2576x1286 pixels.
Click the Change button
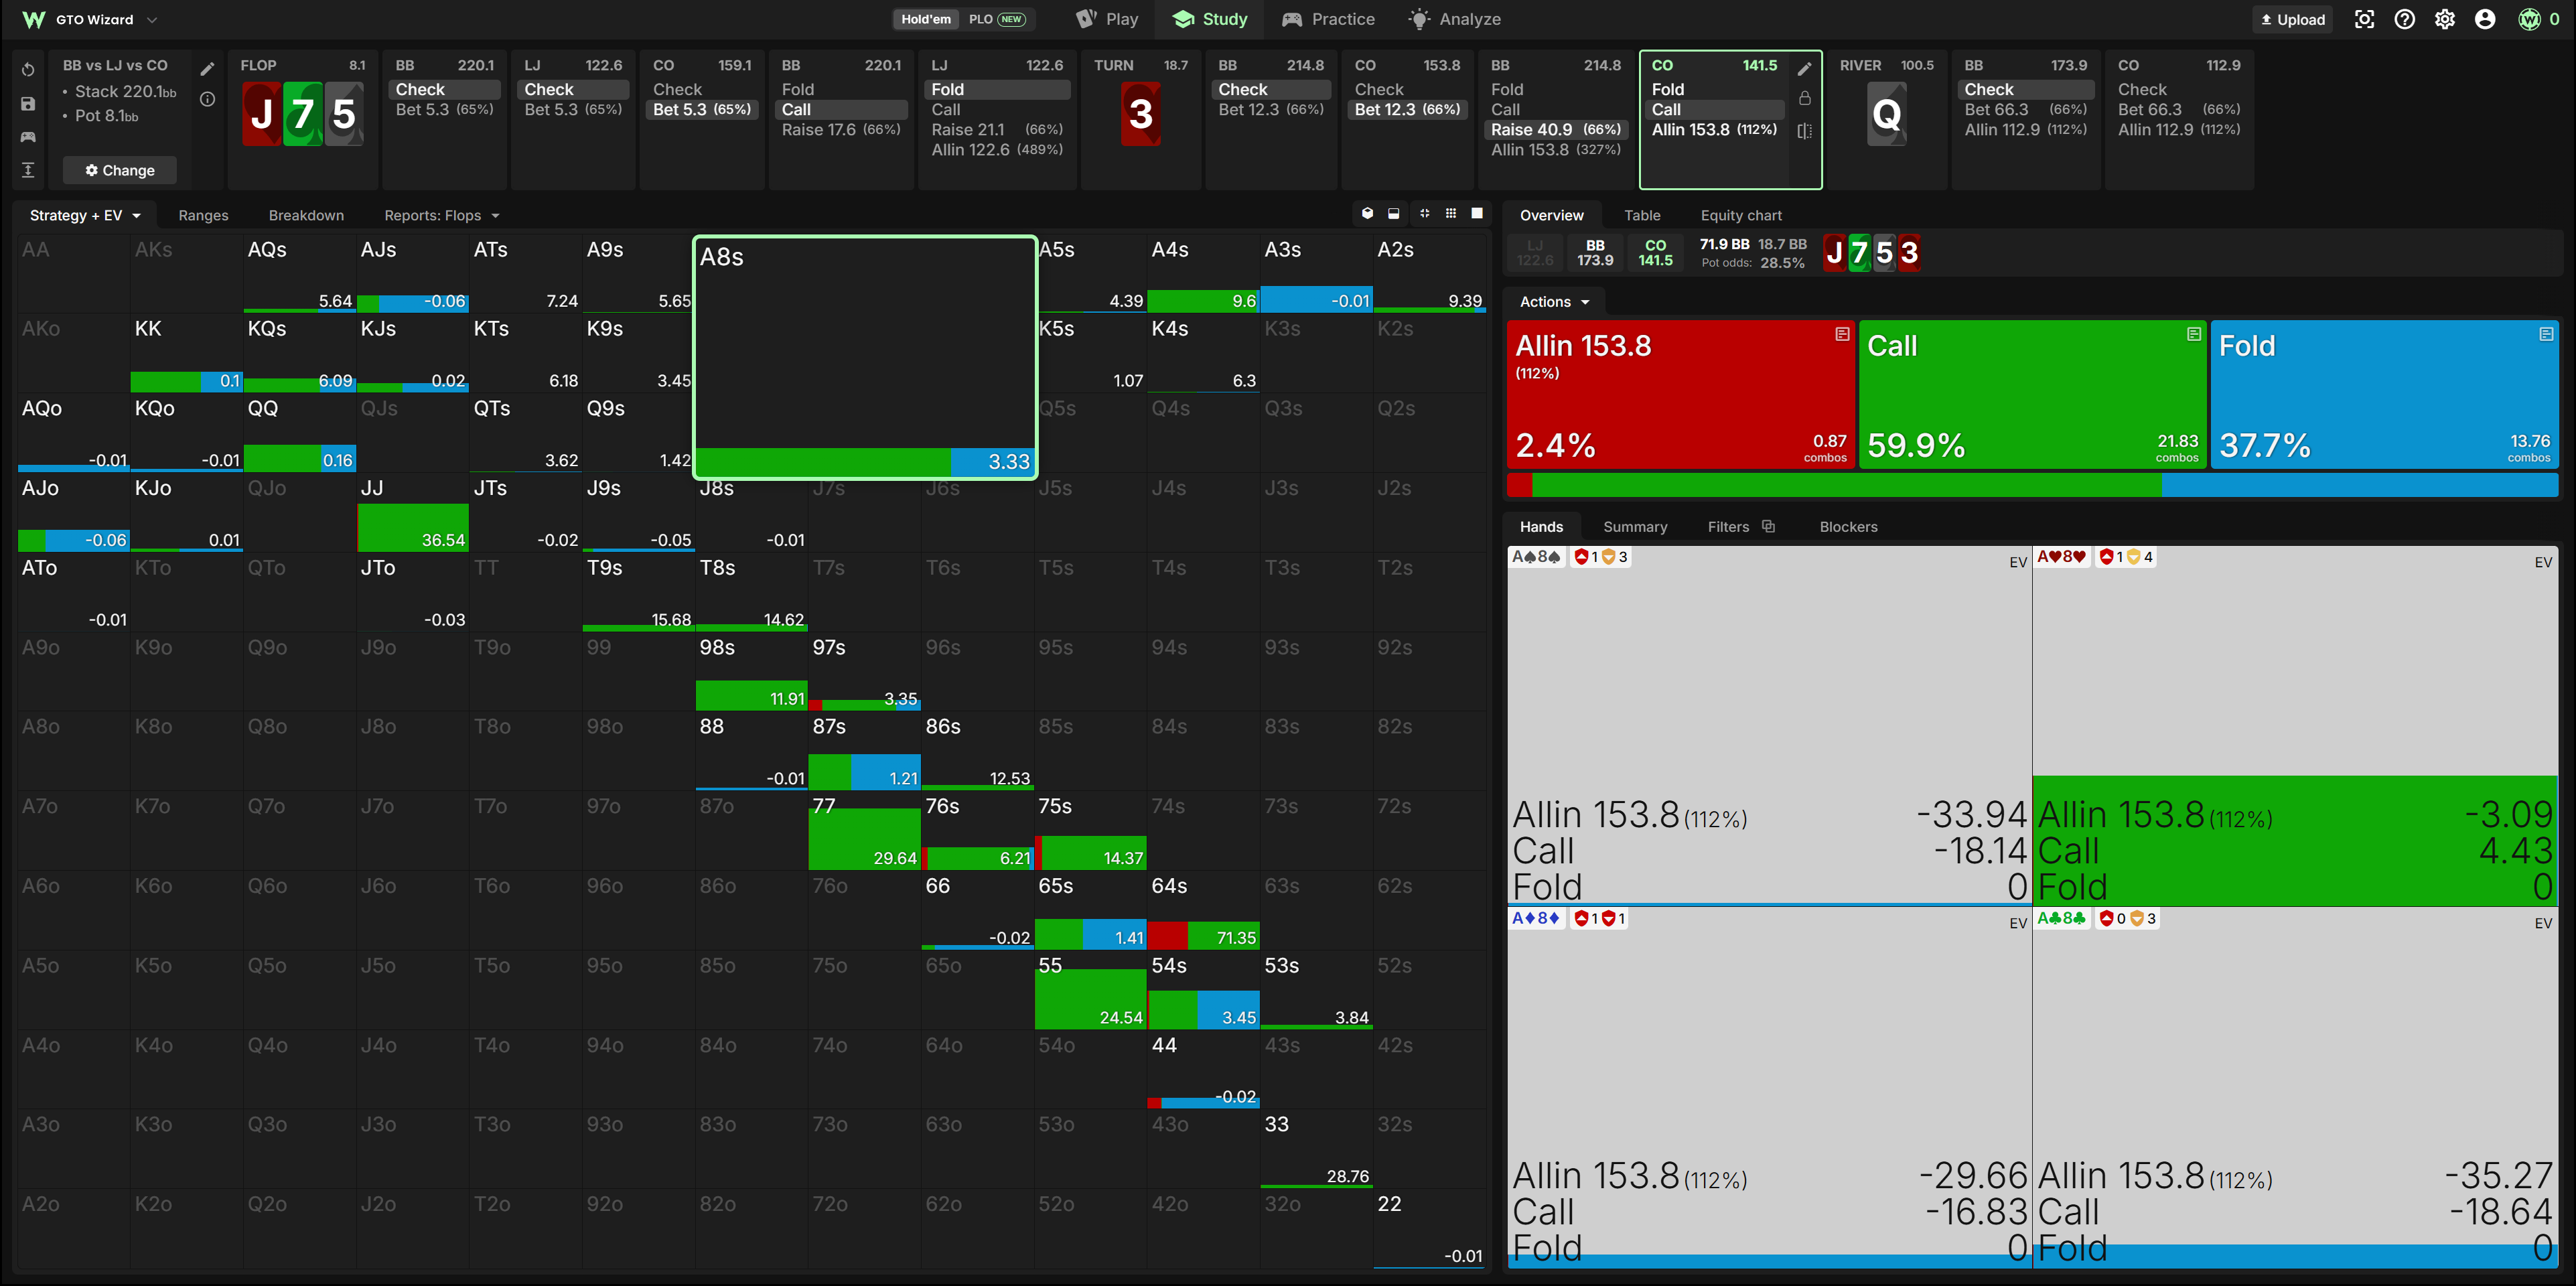[120, 170]
